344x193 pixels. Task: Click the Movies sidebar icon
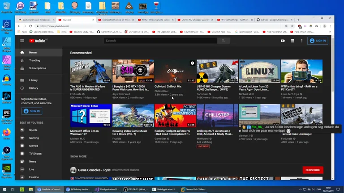tap(22, 146)
